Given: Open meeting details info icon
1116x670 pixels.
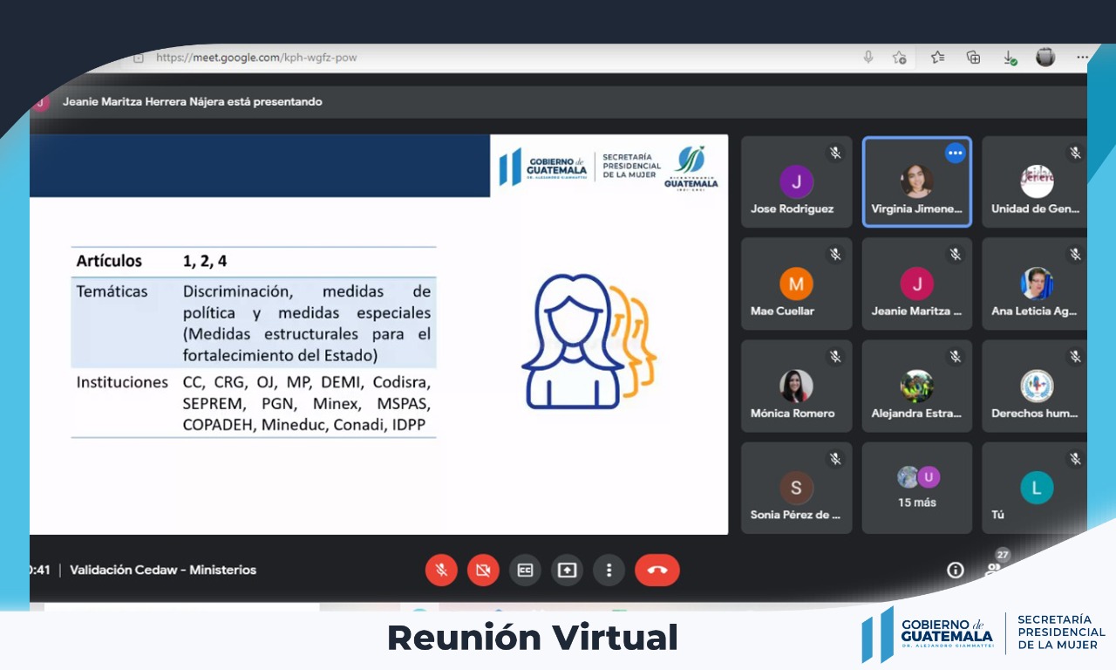Looking at the screenshot, I should [x=956, y=570].
